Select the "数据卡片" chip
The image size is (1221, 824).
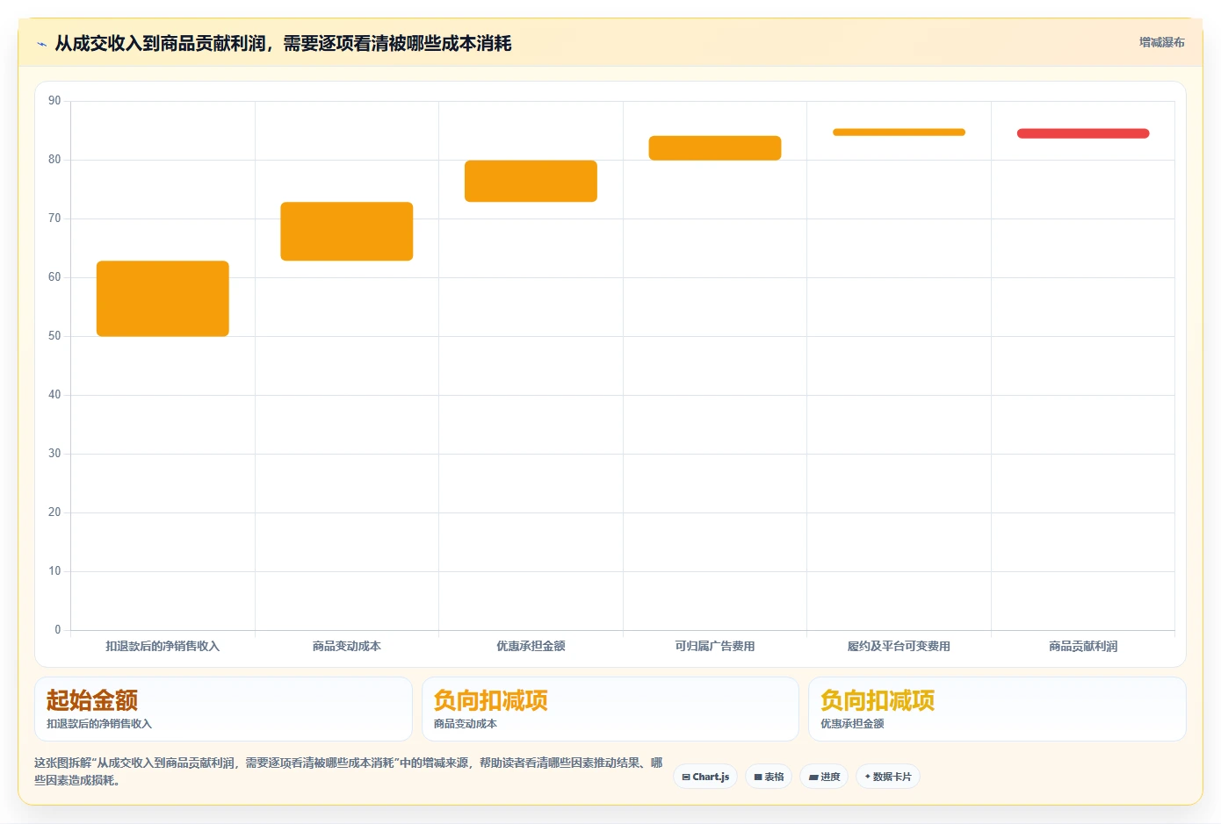(x=888, y=777)
